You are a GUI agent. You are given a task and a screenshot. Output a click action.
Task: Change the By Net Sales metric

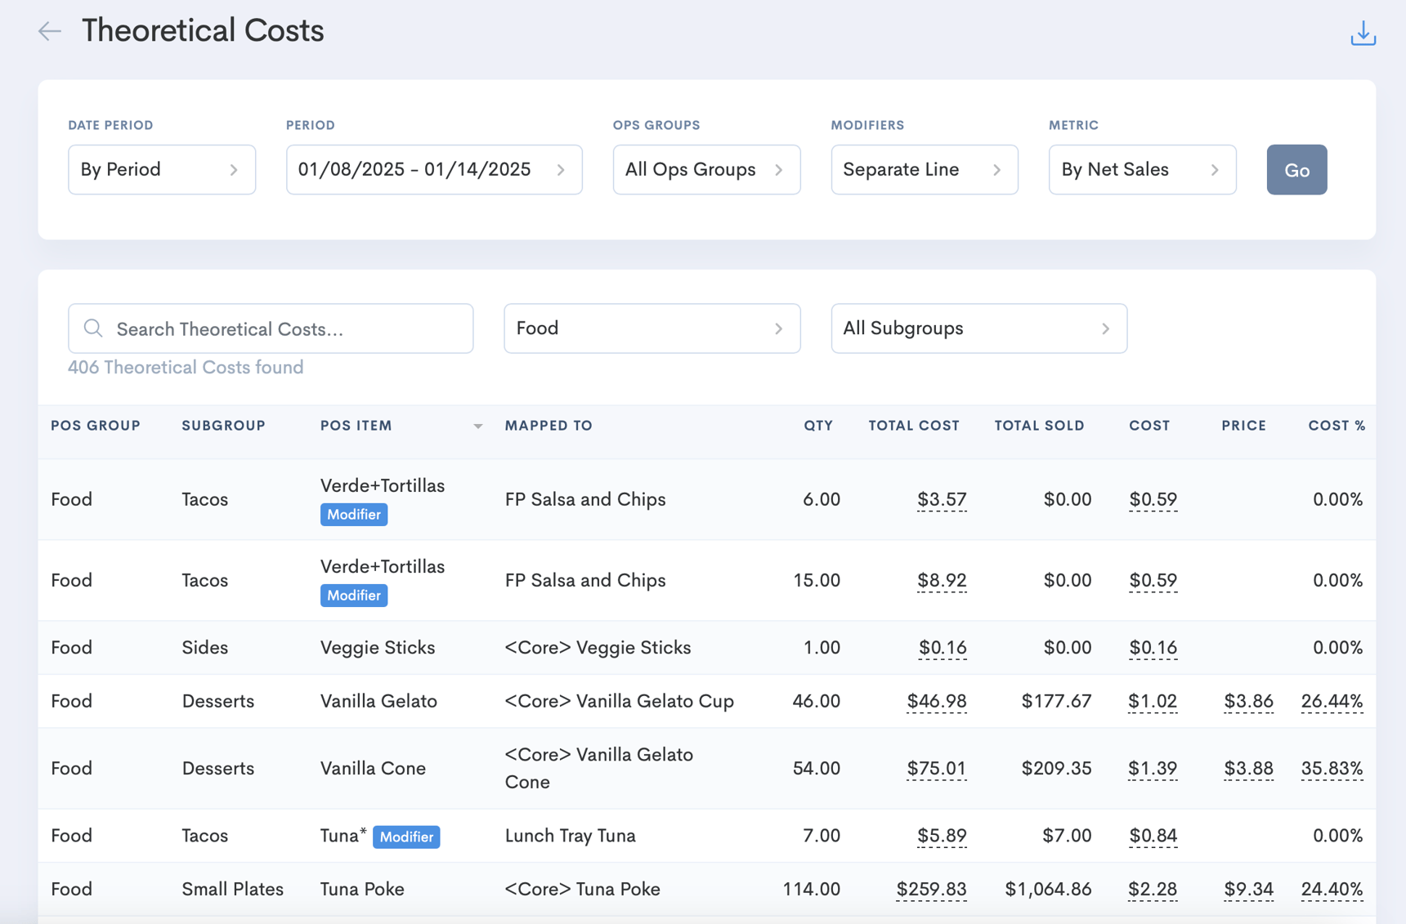click(x=1141, y=170)
